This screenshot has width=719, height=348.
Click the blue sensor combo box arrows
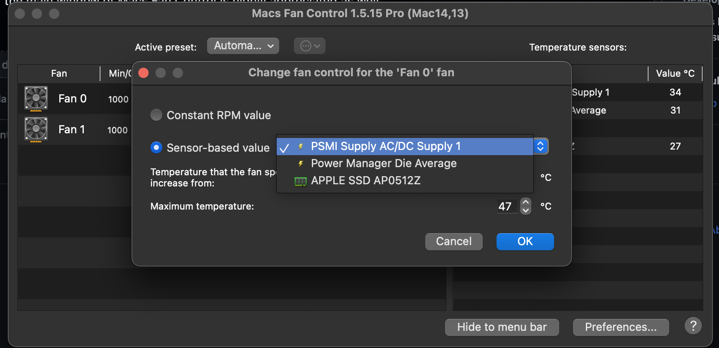540,146
